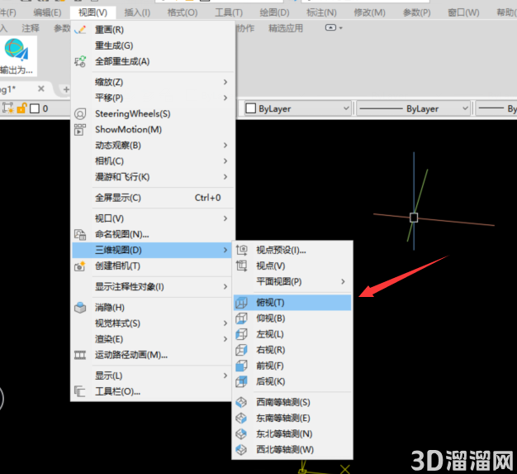517x474 pixels.
Task: Select 西北等轴测(W) isometric view
Action: point(292,449)
